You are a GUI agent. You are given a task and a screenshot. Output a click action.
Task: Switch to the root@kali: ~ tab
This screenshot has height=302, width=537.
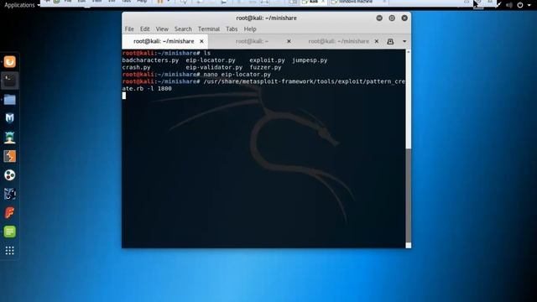pos(252,41)
